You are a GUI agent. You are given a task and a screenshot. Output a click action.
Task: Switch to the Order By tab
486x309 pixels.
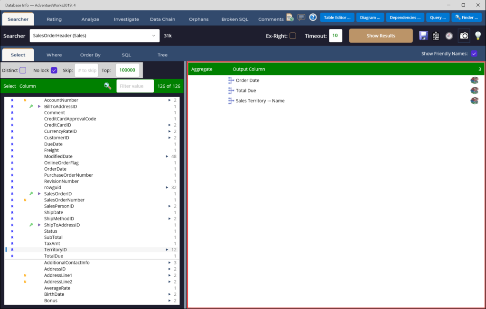pyautogui.click(x=90, y=55)
